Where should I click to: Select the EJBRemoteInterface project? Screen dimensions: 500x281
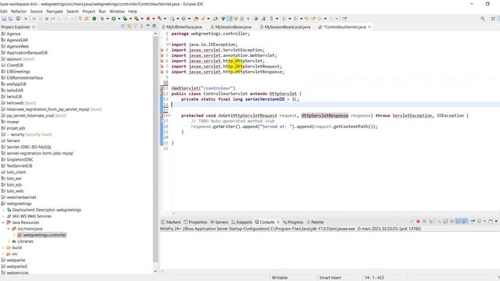click(24, 78)
